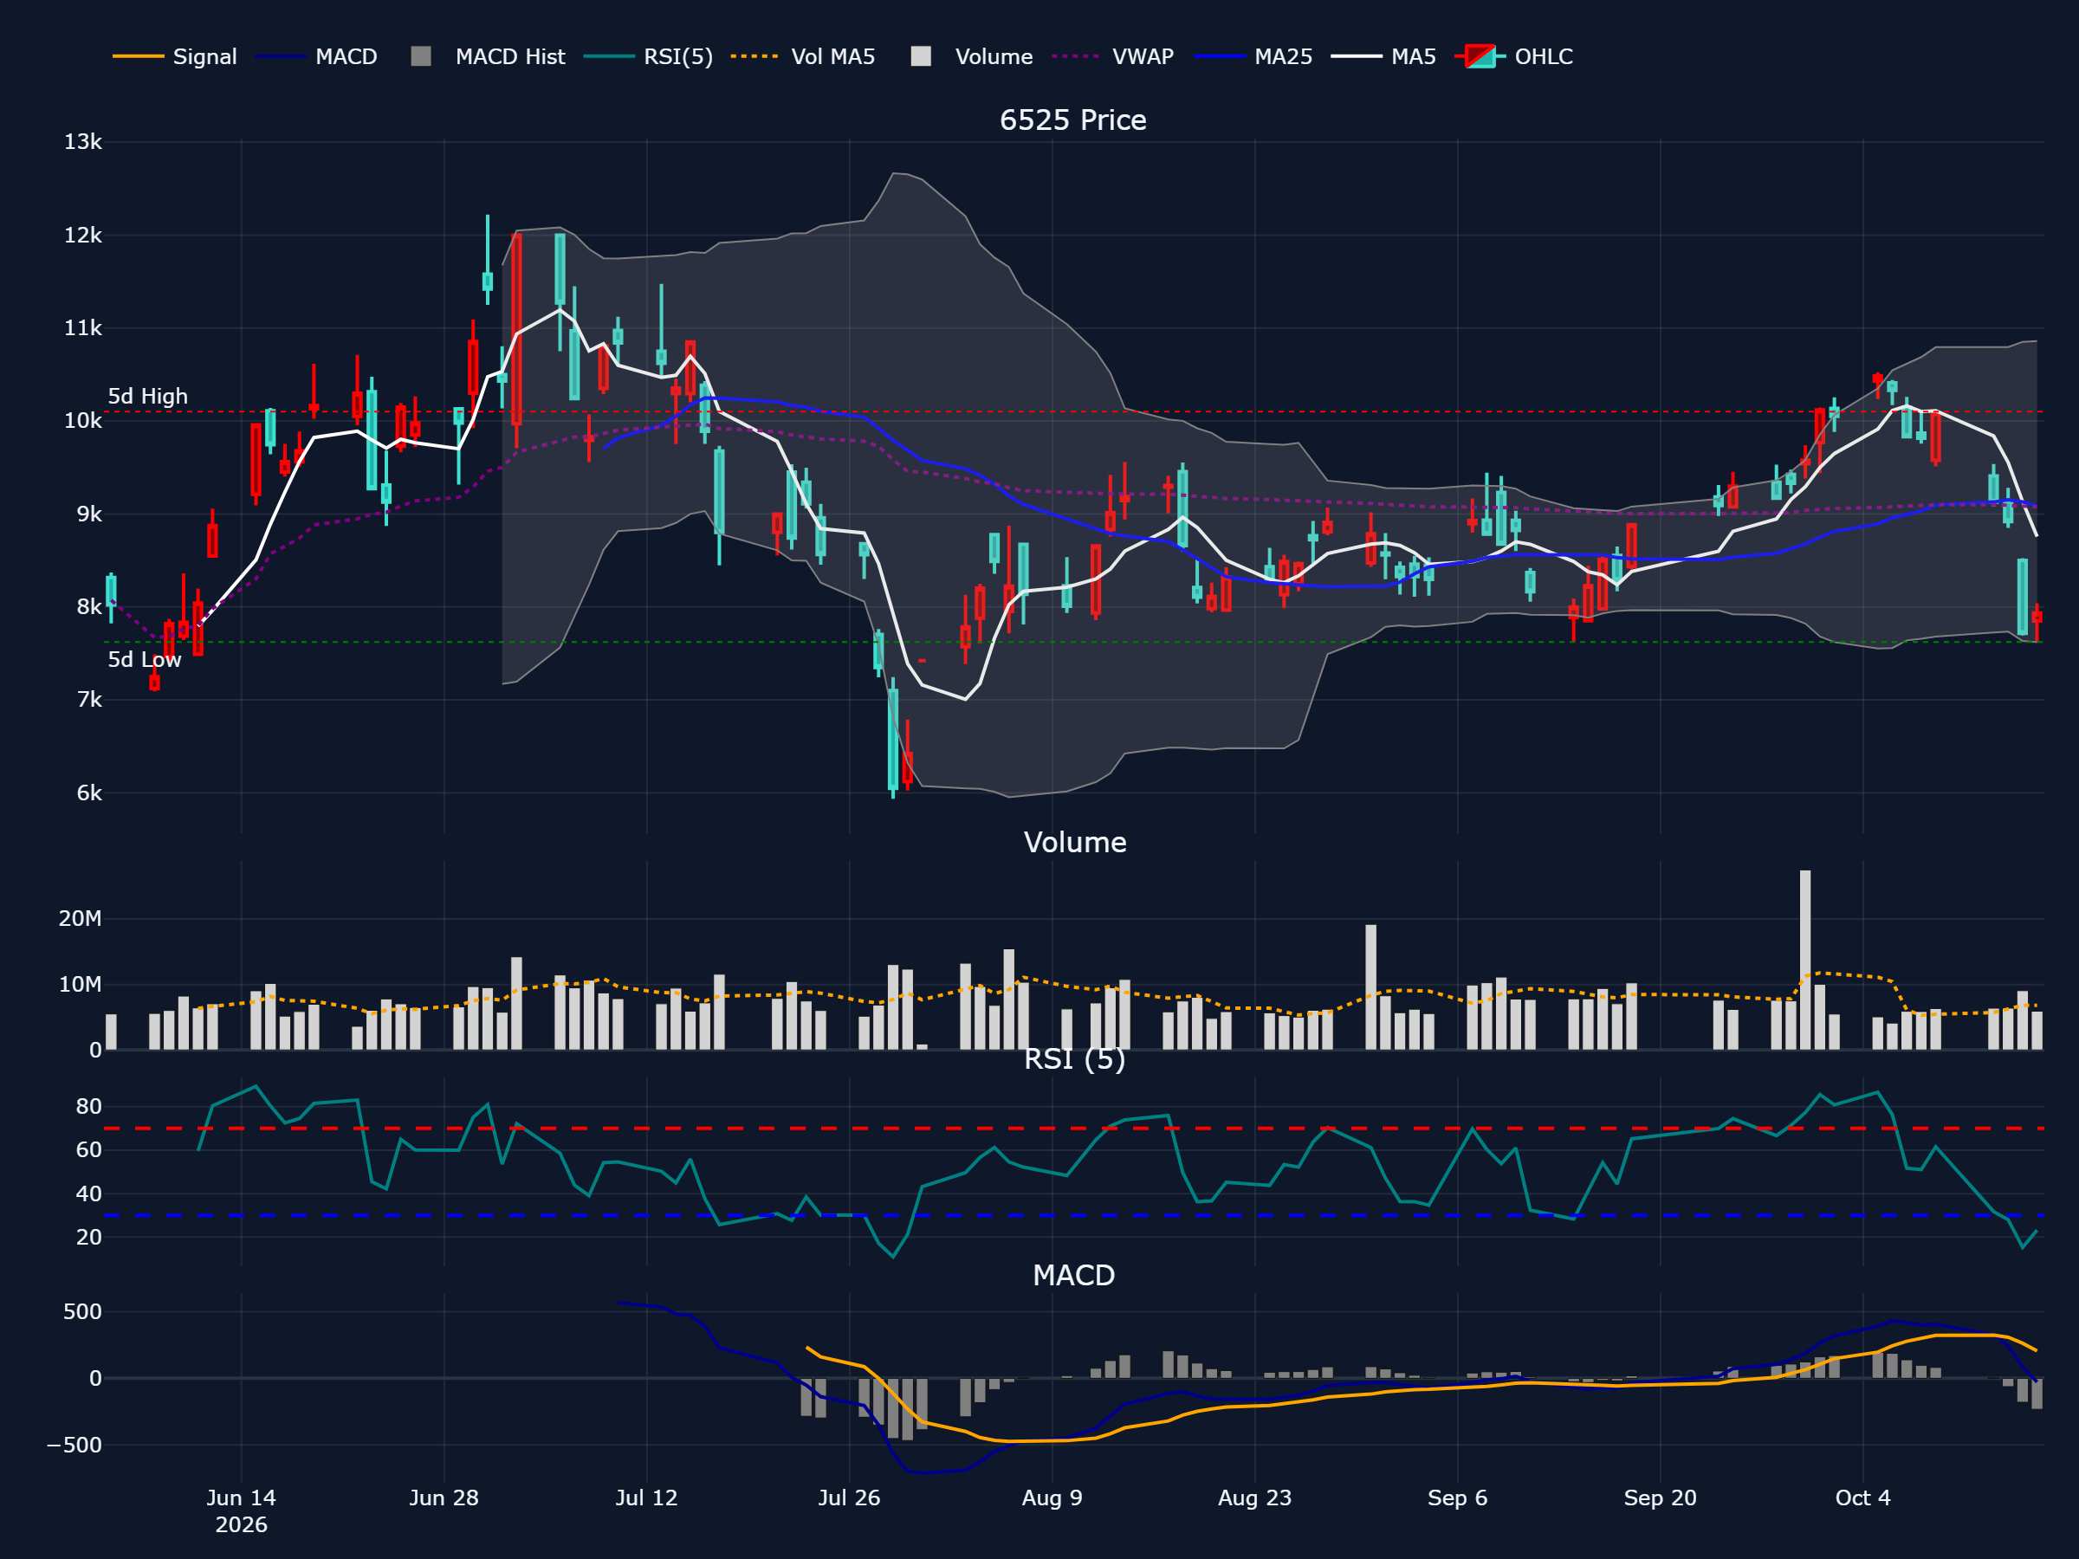This screenshot has width=2079, height=1559.
Task: Click the '5d High' annotation label
Action: pos(147,397)
